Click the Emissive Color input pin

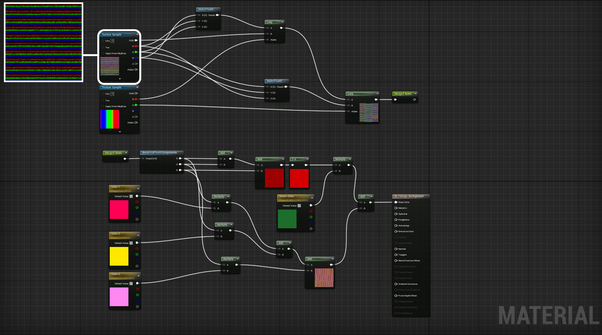point(396,231)
